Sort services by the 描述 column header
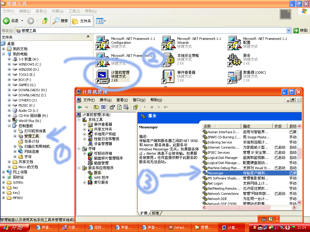 (257, 126)
